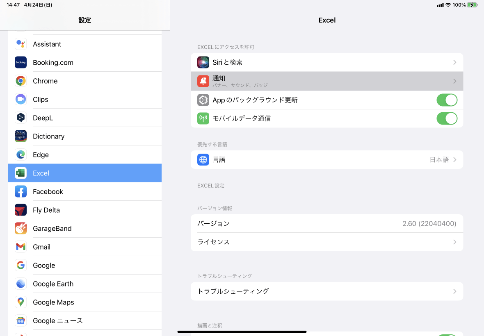The height and width of the screenshot is (336, 484).
Task: Open the ライセンス chevron
Action: click(455, 242)
